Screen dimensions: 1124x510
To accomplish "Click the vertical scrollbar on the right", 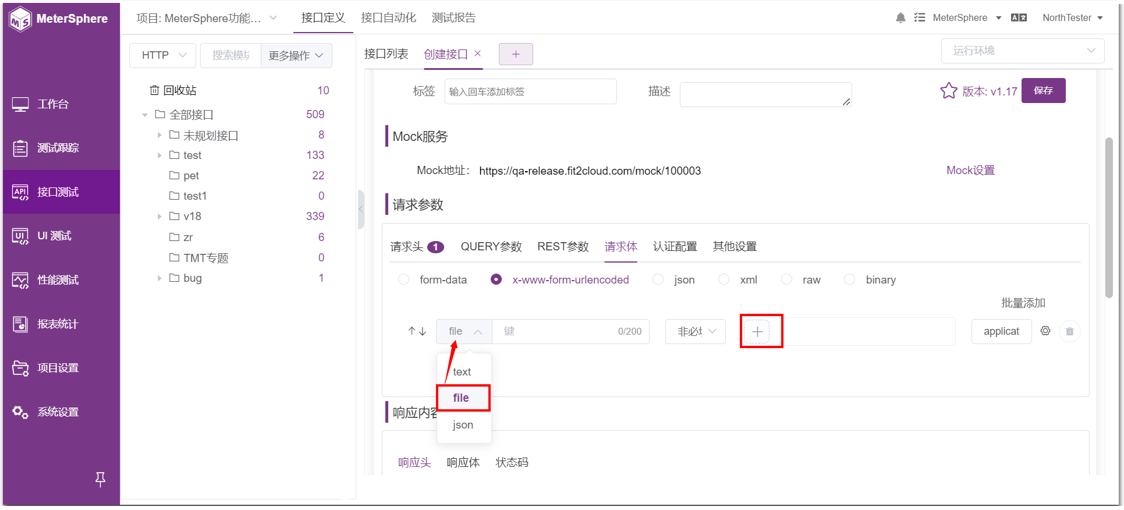I will (x=1109, y=218).
